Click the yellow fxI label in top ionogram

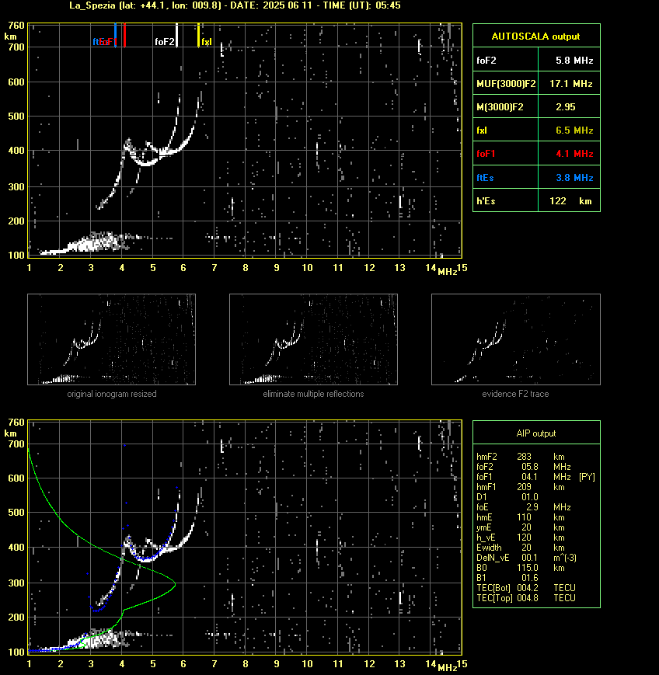(x=207, y=42)
